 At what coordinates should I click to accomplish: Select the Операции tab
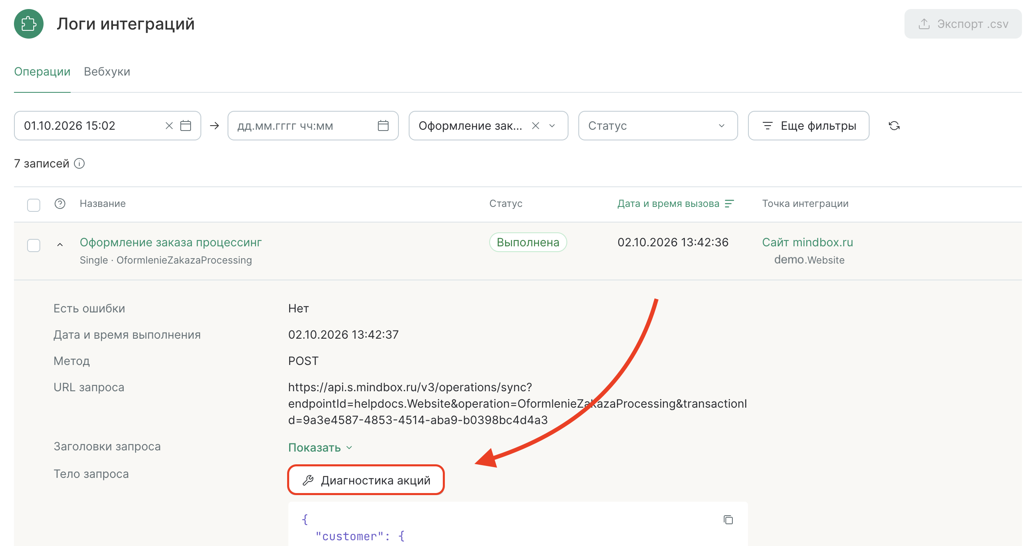42,71
